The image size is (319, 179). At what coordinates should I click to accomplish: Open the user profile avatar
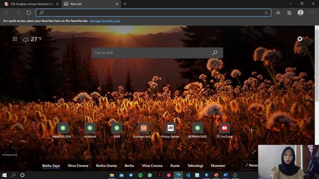[301, 12]
